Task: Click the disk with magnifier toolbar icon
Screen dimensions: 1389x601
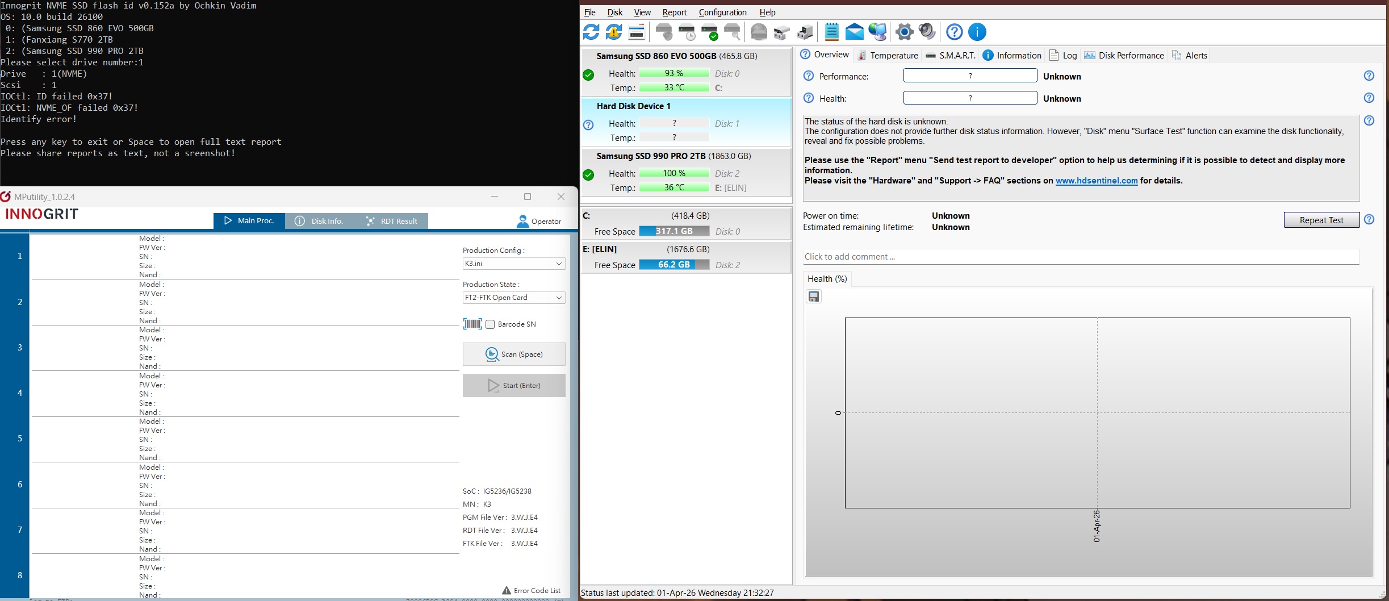Action: 733,32
